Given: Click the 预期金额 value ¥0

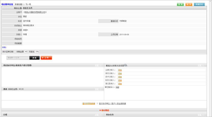Looking at the screenshot, I should tap(26, 52).
